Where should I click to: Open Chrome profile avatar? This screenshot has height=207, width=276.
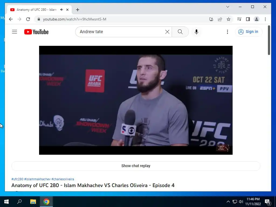257,19
